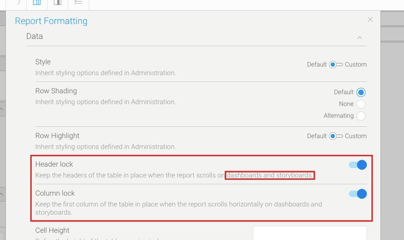Switch Row Highlight toggle to Custom

[336, 136]
